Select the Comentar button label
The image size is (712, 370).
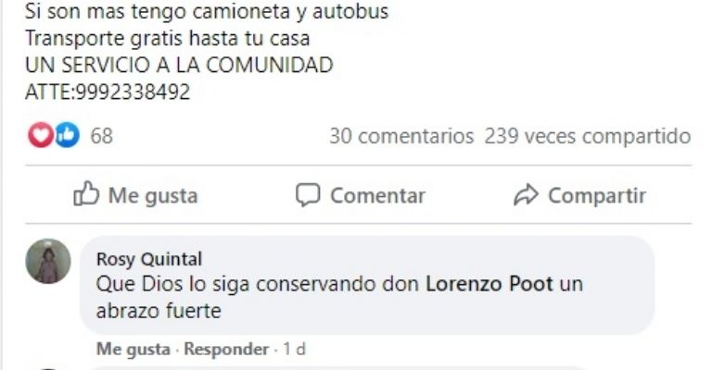[378, 196]
